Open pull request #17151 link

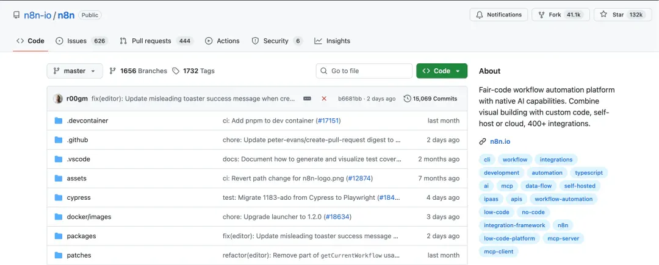(x=328, y=121)
